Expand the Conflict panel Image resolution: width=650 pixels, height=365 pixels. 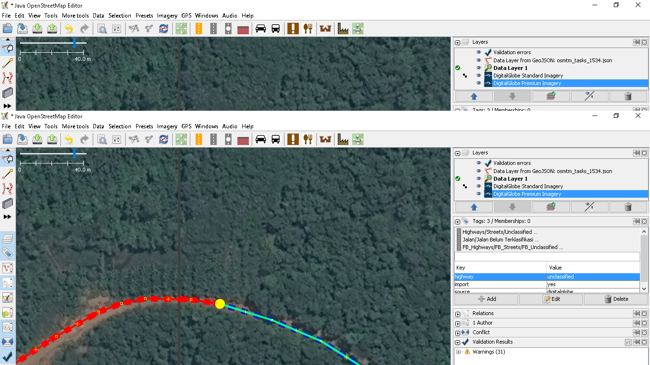(x=458, y=333)
